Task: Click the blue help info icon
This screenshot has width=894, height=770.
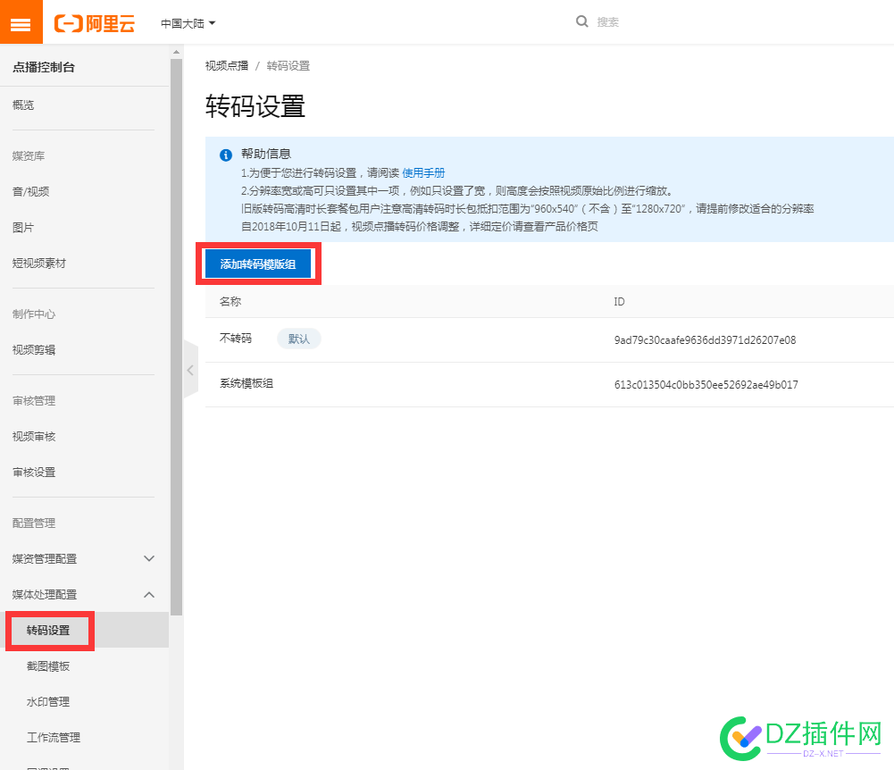Action: tap(226, 155)
